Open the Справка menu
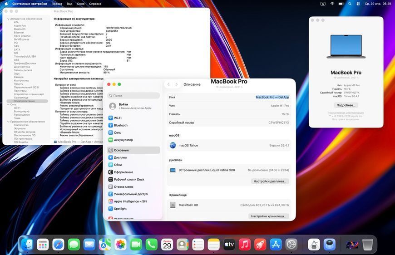The image size is (395, 255). (95, 4)
